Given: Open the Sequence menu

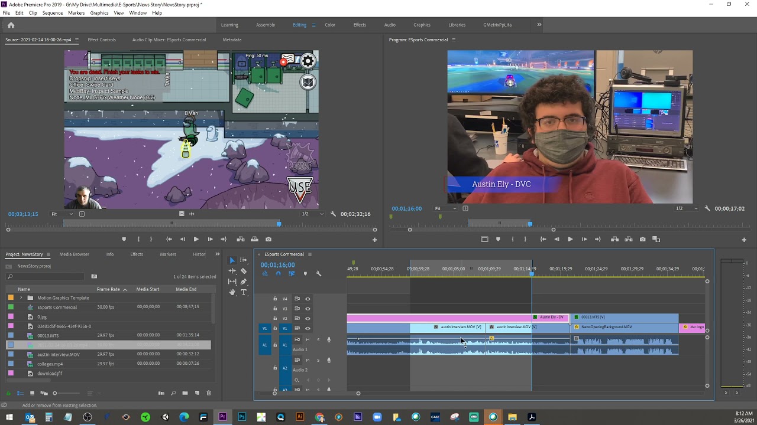Looking at the screenshot, I should [53, 13].
